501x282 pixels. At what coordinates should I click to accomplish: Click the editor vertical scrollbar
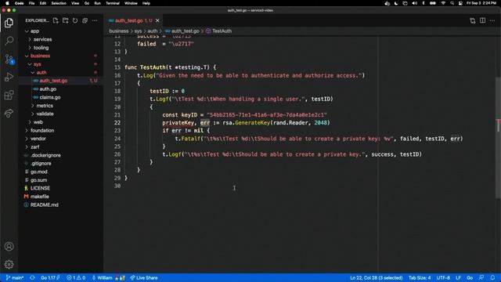[x=498, y=138]
